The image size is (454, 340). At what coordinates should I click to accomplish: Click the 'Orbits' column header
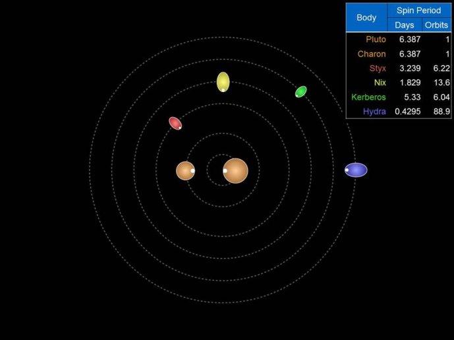[x=436, y=25]
